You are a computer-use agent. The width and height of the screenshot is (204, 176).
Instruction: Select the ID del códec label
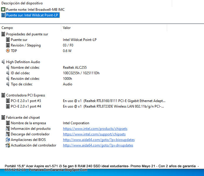(20, 73)
